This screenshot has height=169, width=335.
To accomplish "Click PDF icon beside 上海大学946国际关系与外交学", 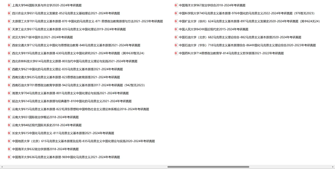I will 9,5.
